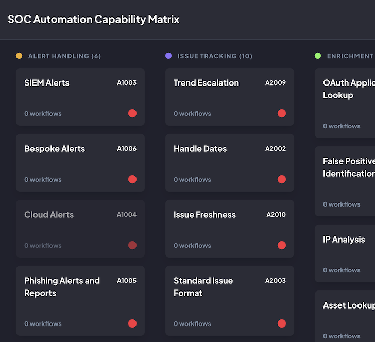
Task: Click the yellow Alert Handling category dot
Action: point(19,56)
